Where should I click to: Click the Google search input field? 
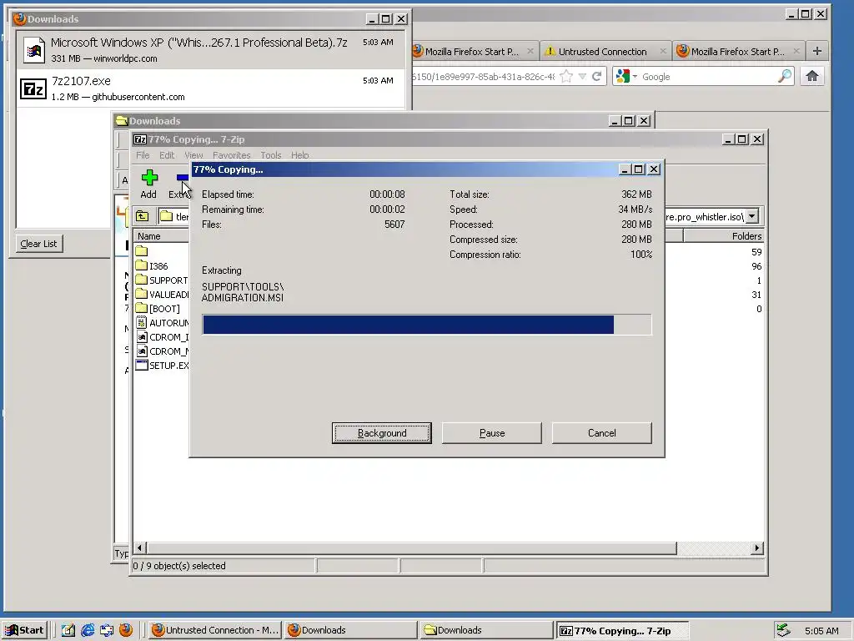(x=708, y=76)
